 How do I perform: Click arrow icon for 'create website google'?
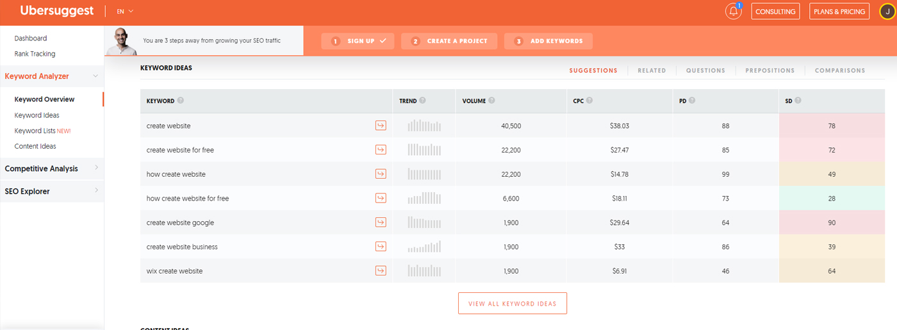pos(381,222)
